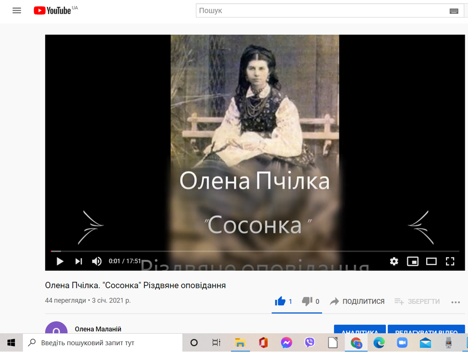Screen dimensions: 468x352
Task: Mute the video volume
Action: [96, 261]
